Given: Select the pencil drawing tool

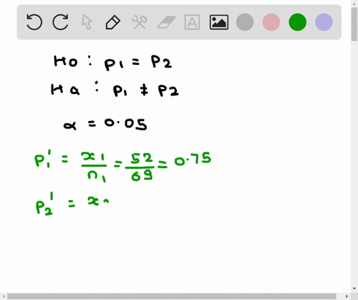Looking at the screenshot, I should (113, 22).
